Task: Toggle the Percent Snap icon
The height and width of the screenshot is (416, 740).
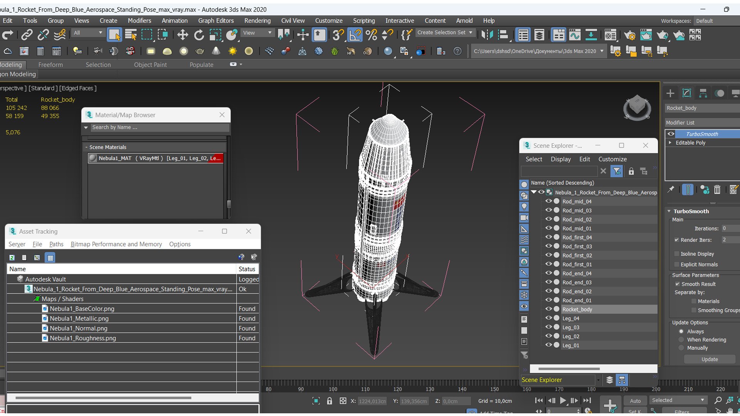Action: 371,35
